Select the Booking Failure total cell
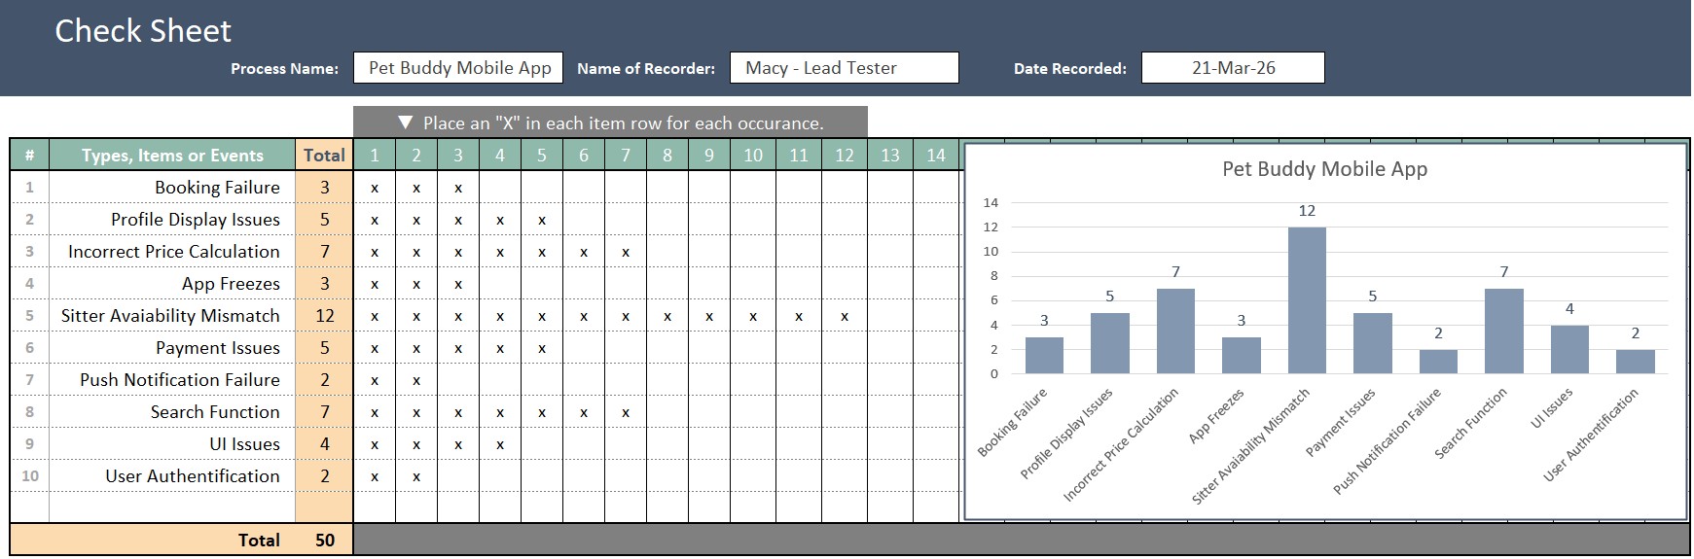The width and height of the screenshot is (1694, 559). (x=324, y=188)
